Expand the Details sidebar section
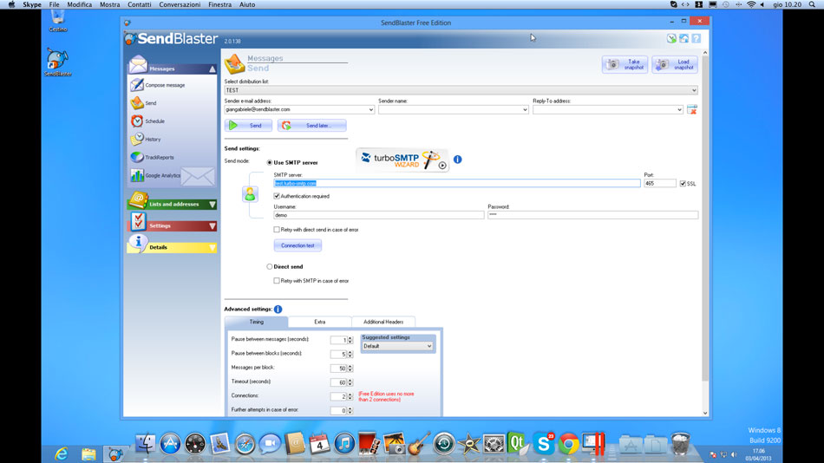The image size is (824, 463). (213, 247)
